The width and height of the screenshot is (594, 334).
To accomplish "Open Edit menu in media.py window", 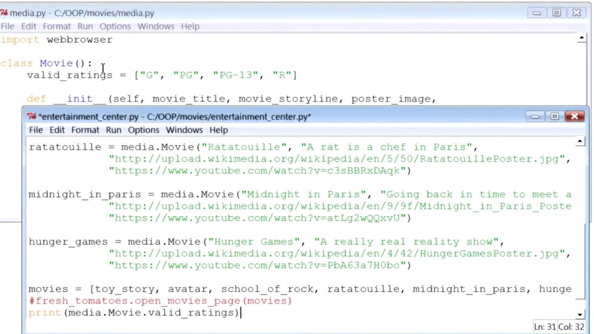I will pyautogui.click(x=29, y=26).
